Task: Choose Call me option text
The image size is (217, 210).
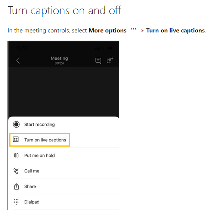Action: point(32,171)
